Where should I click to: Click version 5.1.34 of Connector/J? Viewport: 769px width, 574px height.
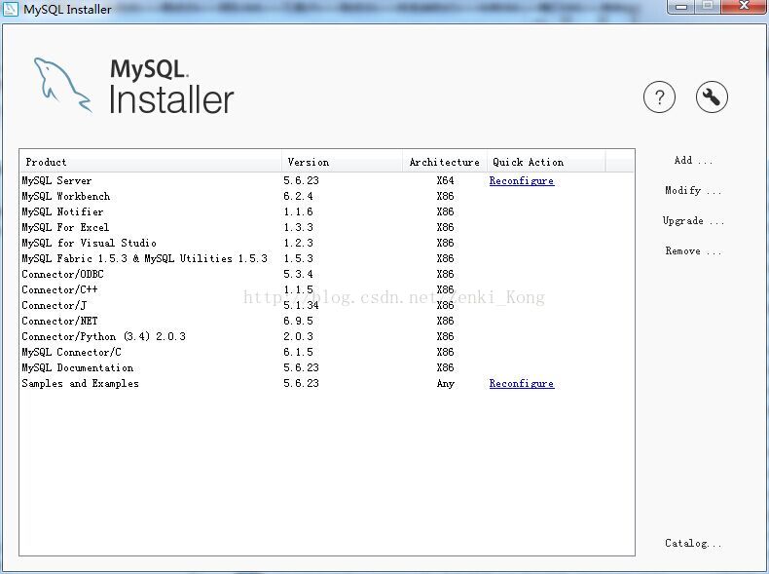click(301, 305)
